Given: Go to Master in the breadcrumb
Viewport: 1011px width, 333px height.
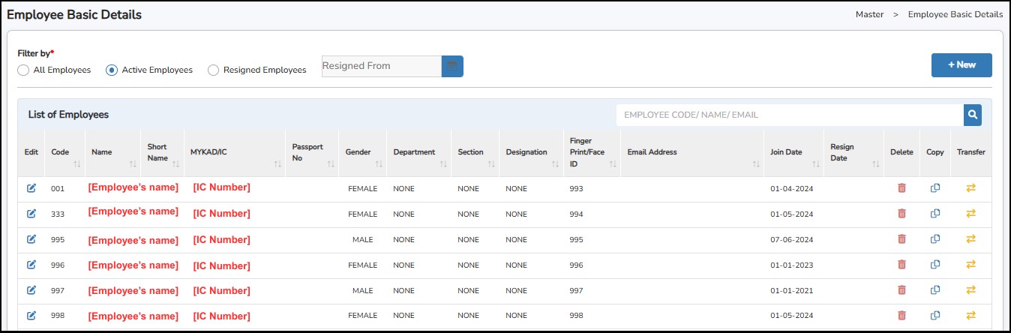Looking at the screenshot, I should point(869,14).
